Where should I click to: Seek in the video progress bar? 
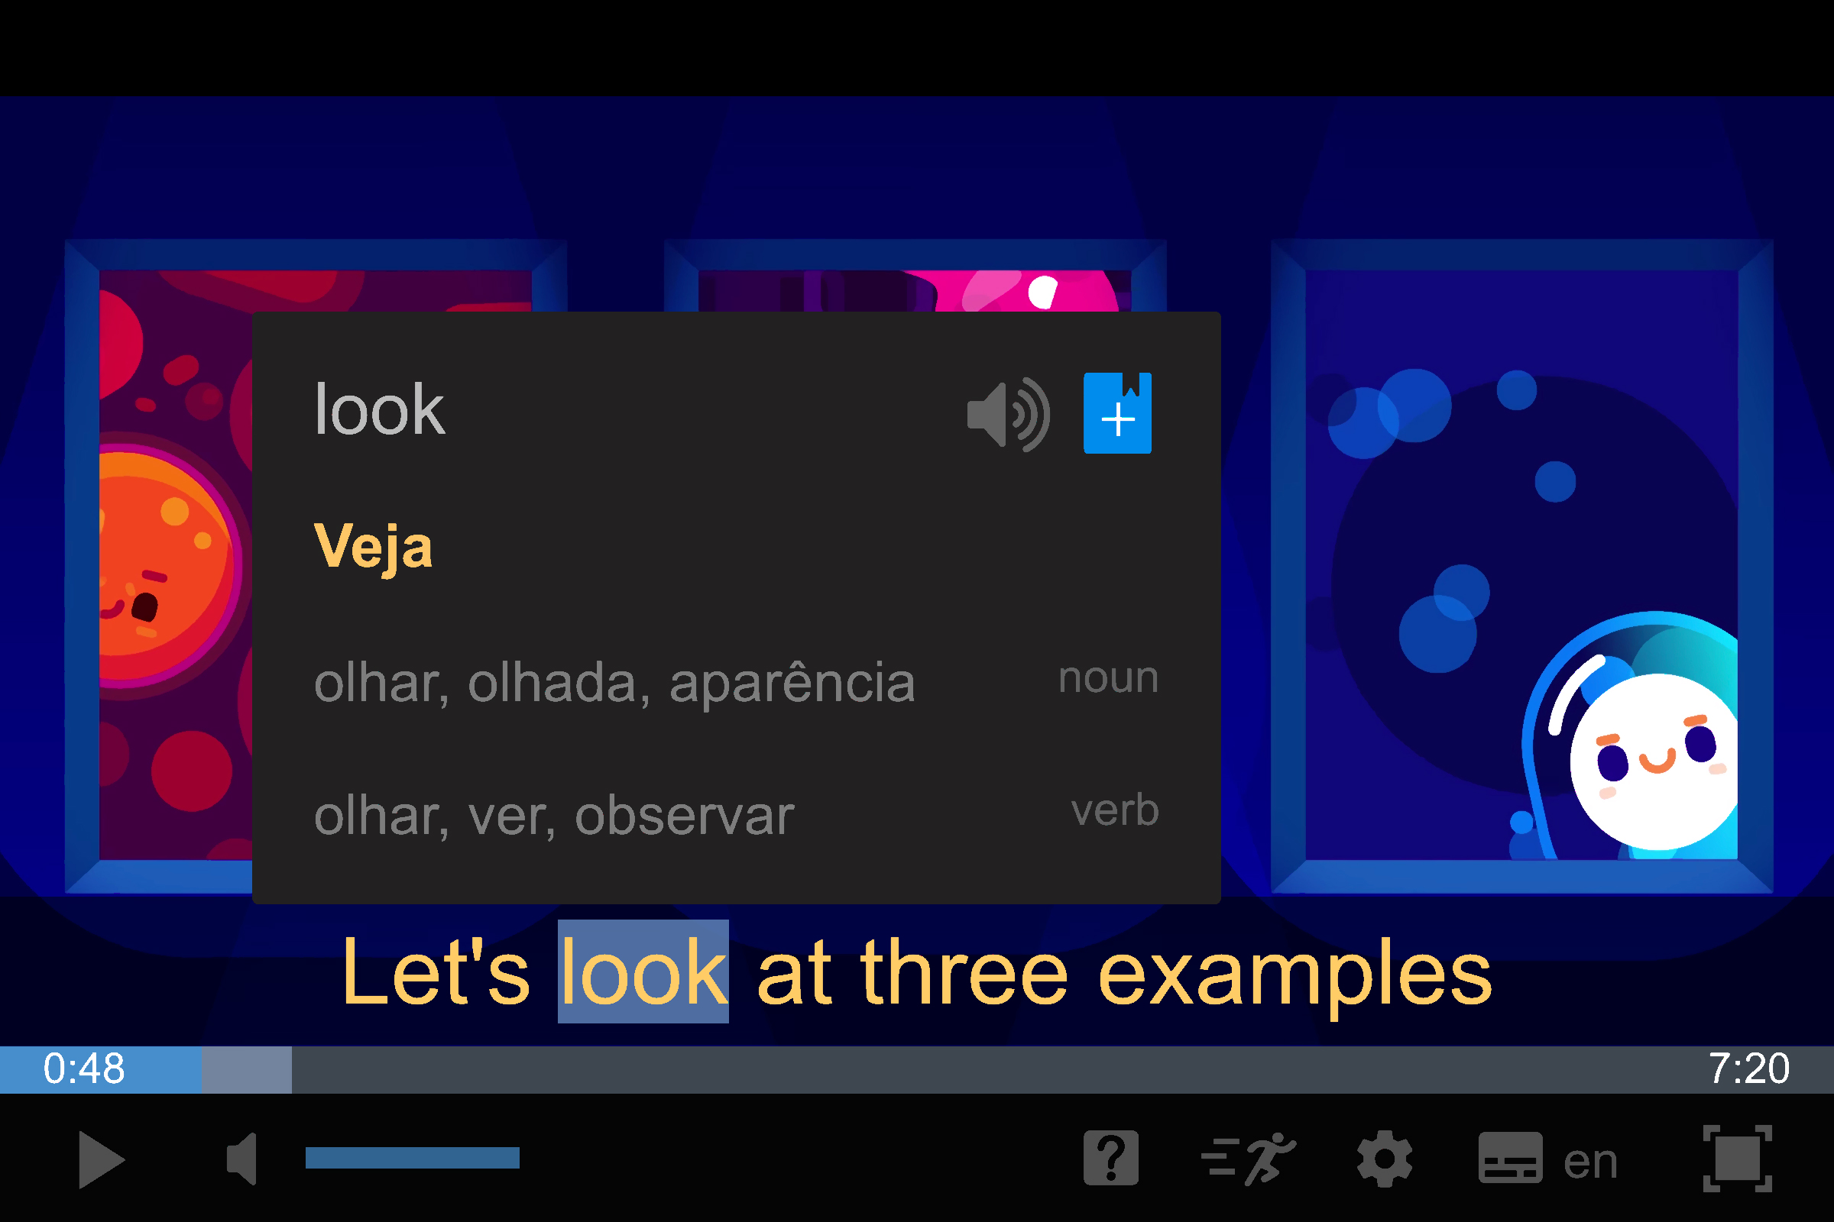coord(917,1069)
